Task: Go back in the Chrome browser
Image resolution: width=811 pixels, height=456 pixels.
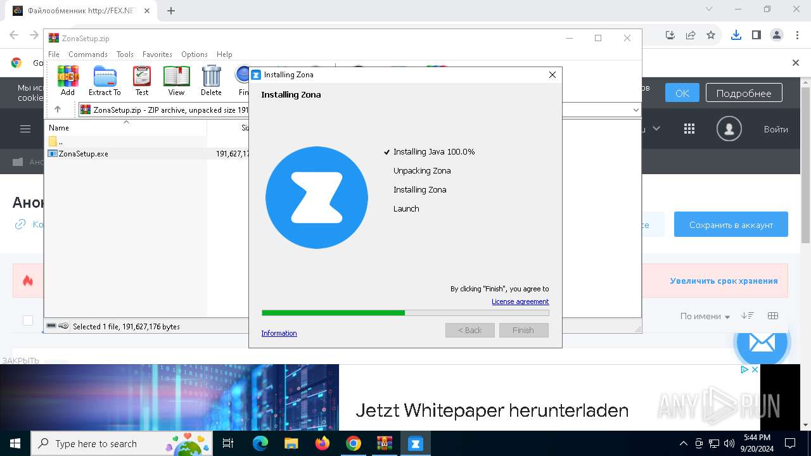Action: pos(14,35)
